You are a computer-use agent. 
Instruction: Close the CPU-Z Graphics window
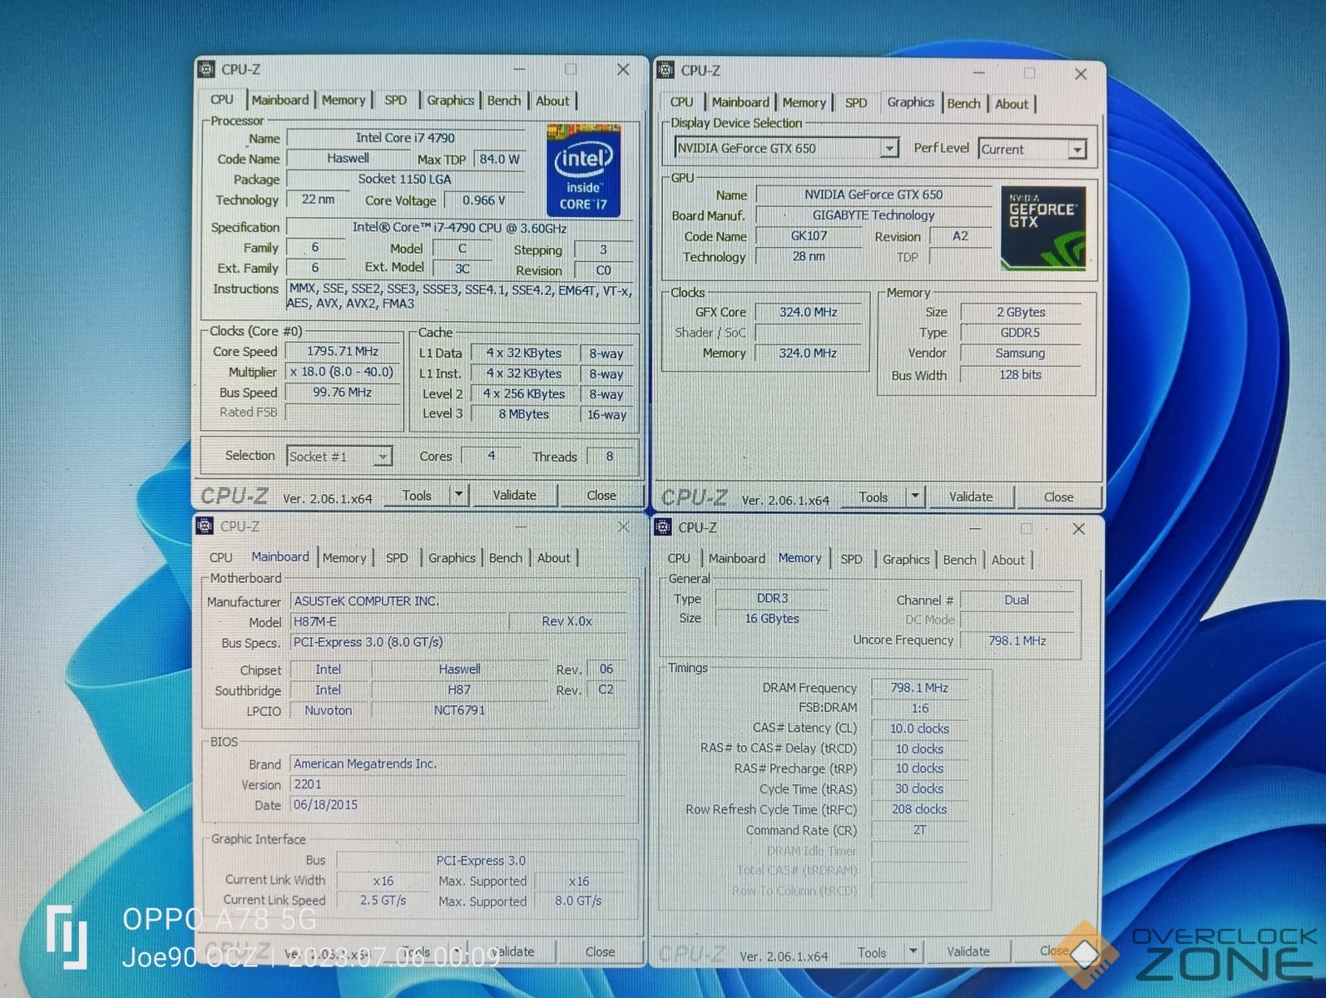1081,74
